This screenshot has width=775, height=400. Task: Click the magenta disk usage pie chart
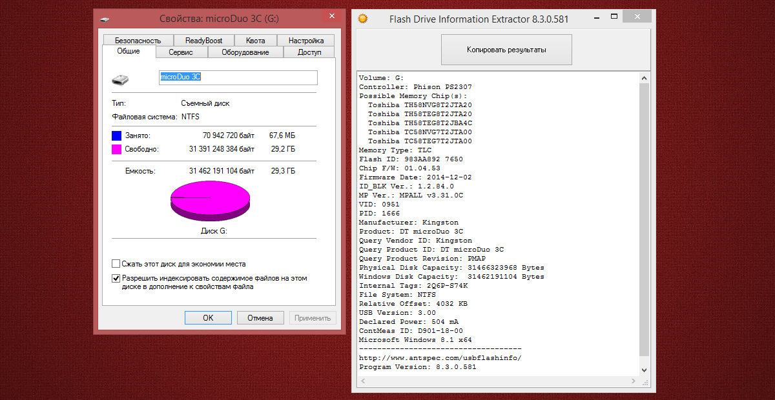tap(211, 200)
